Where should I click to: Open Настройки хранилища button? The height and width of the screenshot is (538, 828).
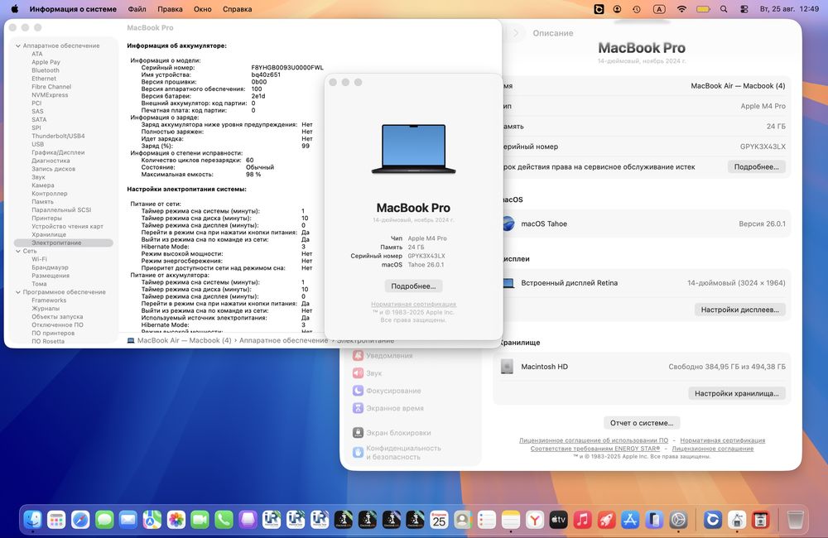(737, 393)
